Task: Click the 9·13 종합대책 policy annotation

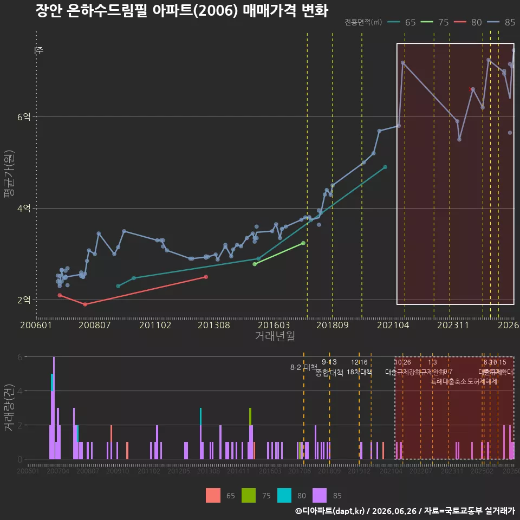Action: pos(329,367)
